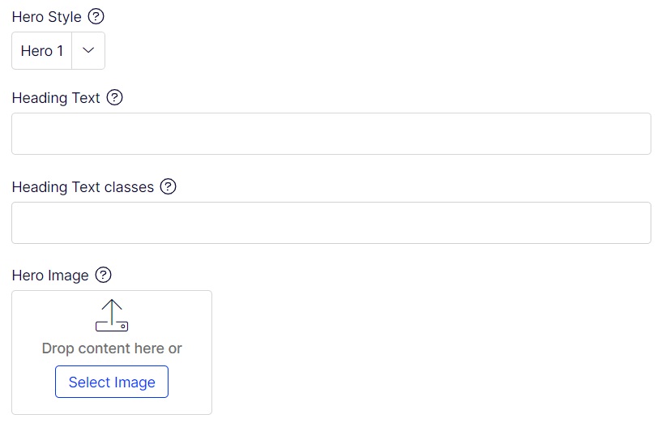Click the 'Drop content here or' text
The width and height of the screenshot is (670, 423).
[112, 348]
